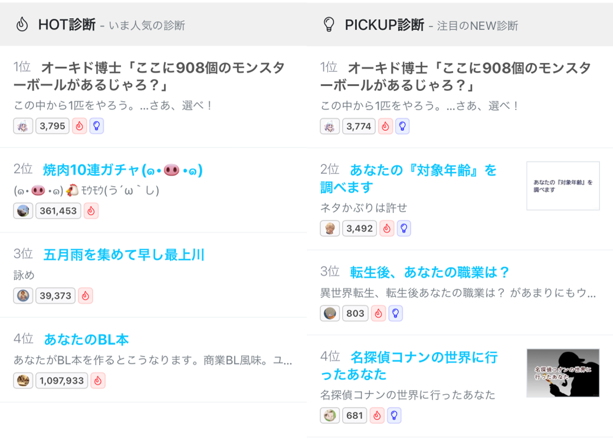This screenshot has width=613, height=439.
Task: Open the 焼肉10連ガチャ diagnosis link
Action: 123,170
